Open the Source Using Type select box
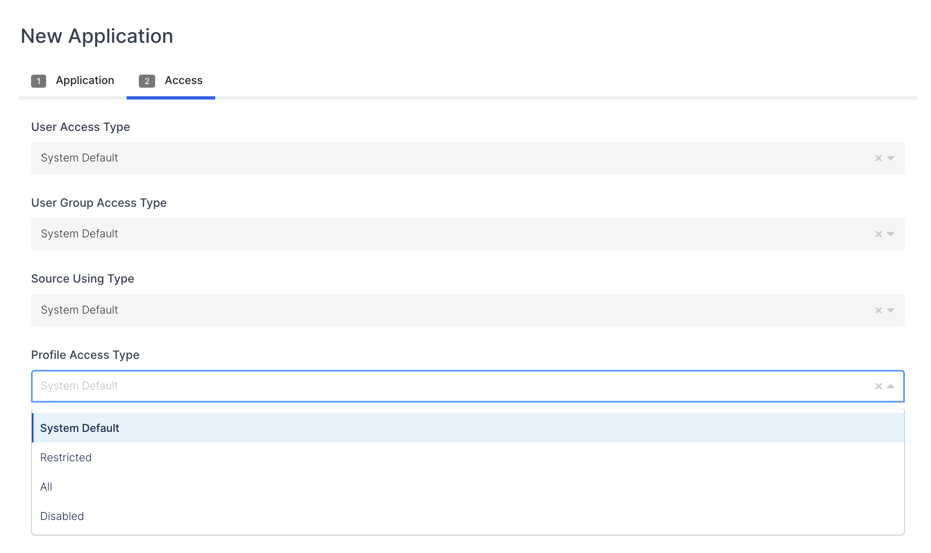Image resolution: width=931 pixels, height=553 pixels. (408, 310)
